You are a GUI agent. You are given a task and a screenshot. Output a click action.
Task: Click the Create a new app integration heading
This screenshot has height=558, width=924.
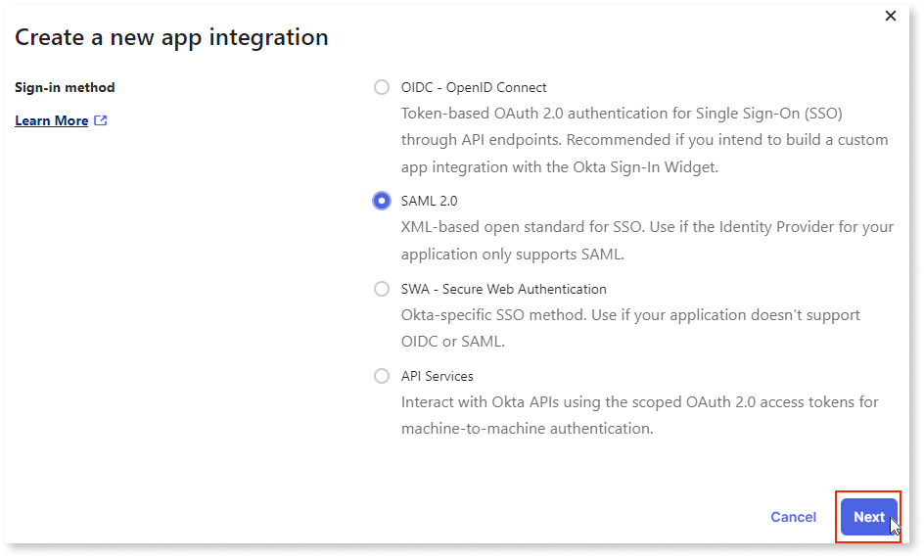click(171, 38)
